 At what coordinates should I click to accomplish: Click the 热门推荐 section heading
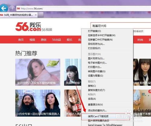pos(26,53)
